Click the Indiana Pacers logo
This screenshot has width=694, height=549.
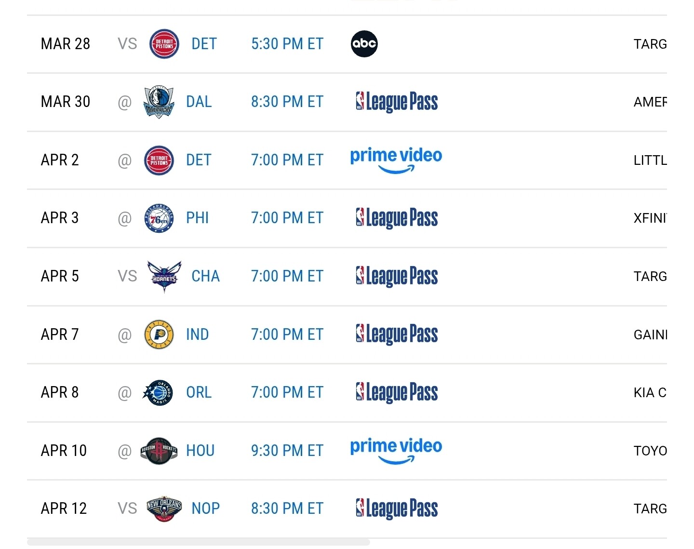point(159,335)
